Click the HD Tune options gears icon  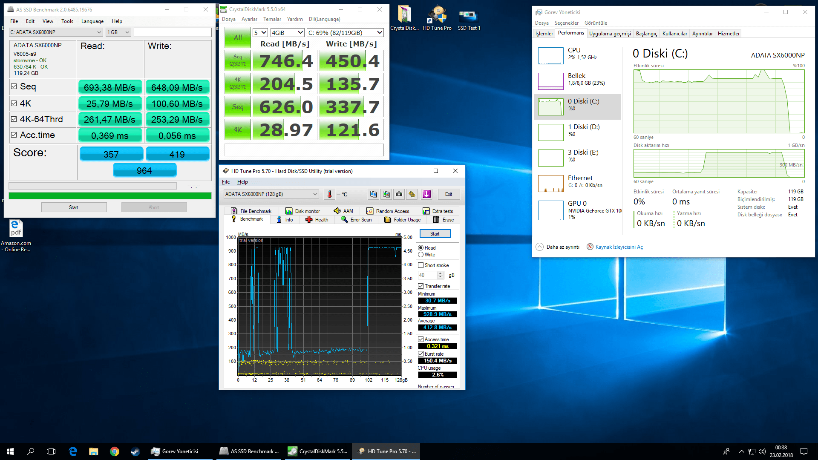click(x=412, y=194)
